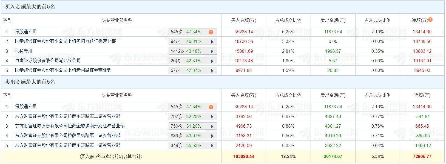Image resolution: width=446 pixels, height=164 pixels.
Task: Select net amount 10167.91
Action: point(422,61)
